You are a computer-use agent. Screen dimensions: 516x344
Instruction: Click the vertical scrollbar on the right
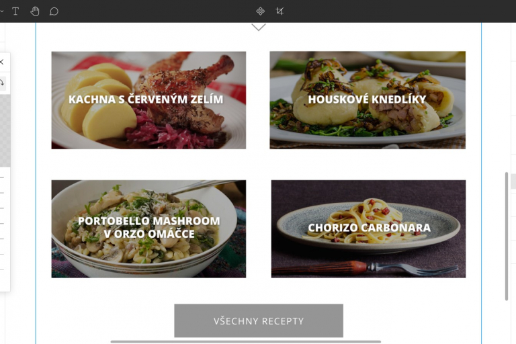507,236
